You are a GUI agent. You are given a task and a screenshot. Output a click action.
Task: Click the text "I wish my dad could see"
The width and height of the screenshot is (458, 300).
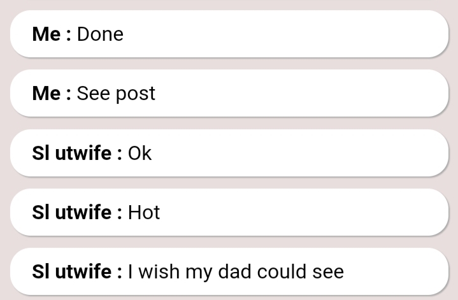[236, 272]
